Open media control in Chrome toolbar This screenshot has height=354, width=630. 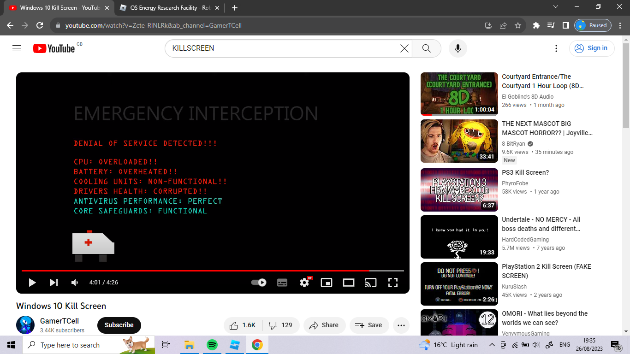[x=551, y=25]
